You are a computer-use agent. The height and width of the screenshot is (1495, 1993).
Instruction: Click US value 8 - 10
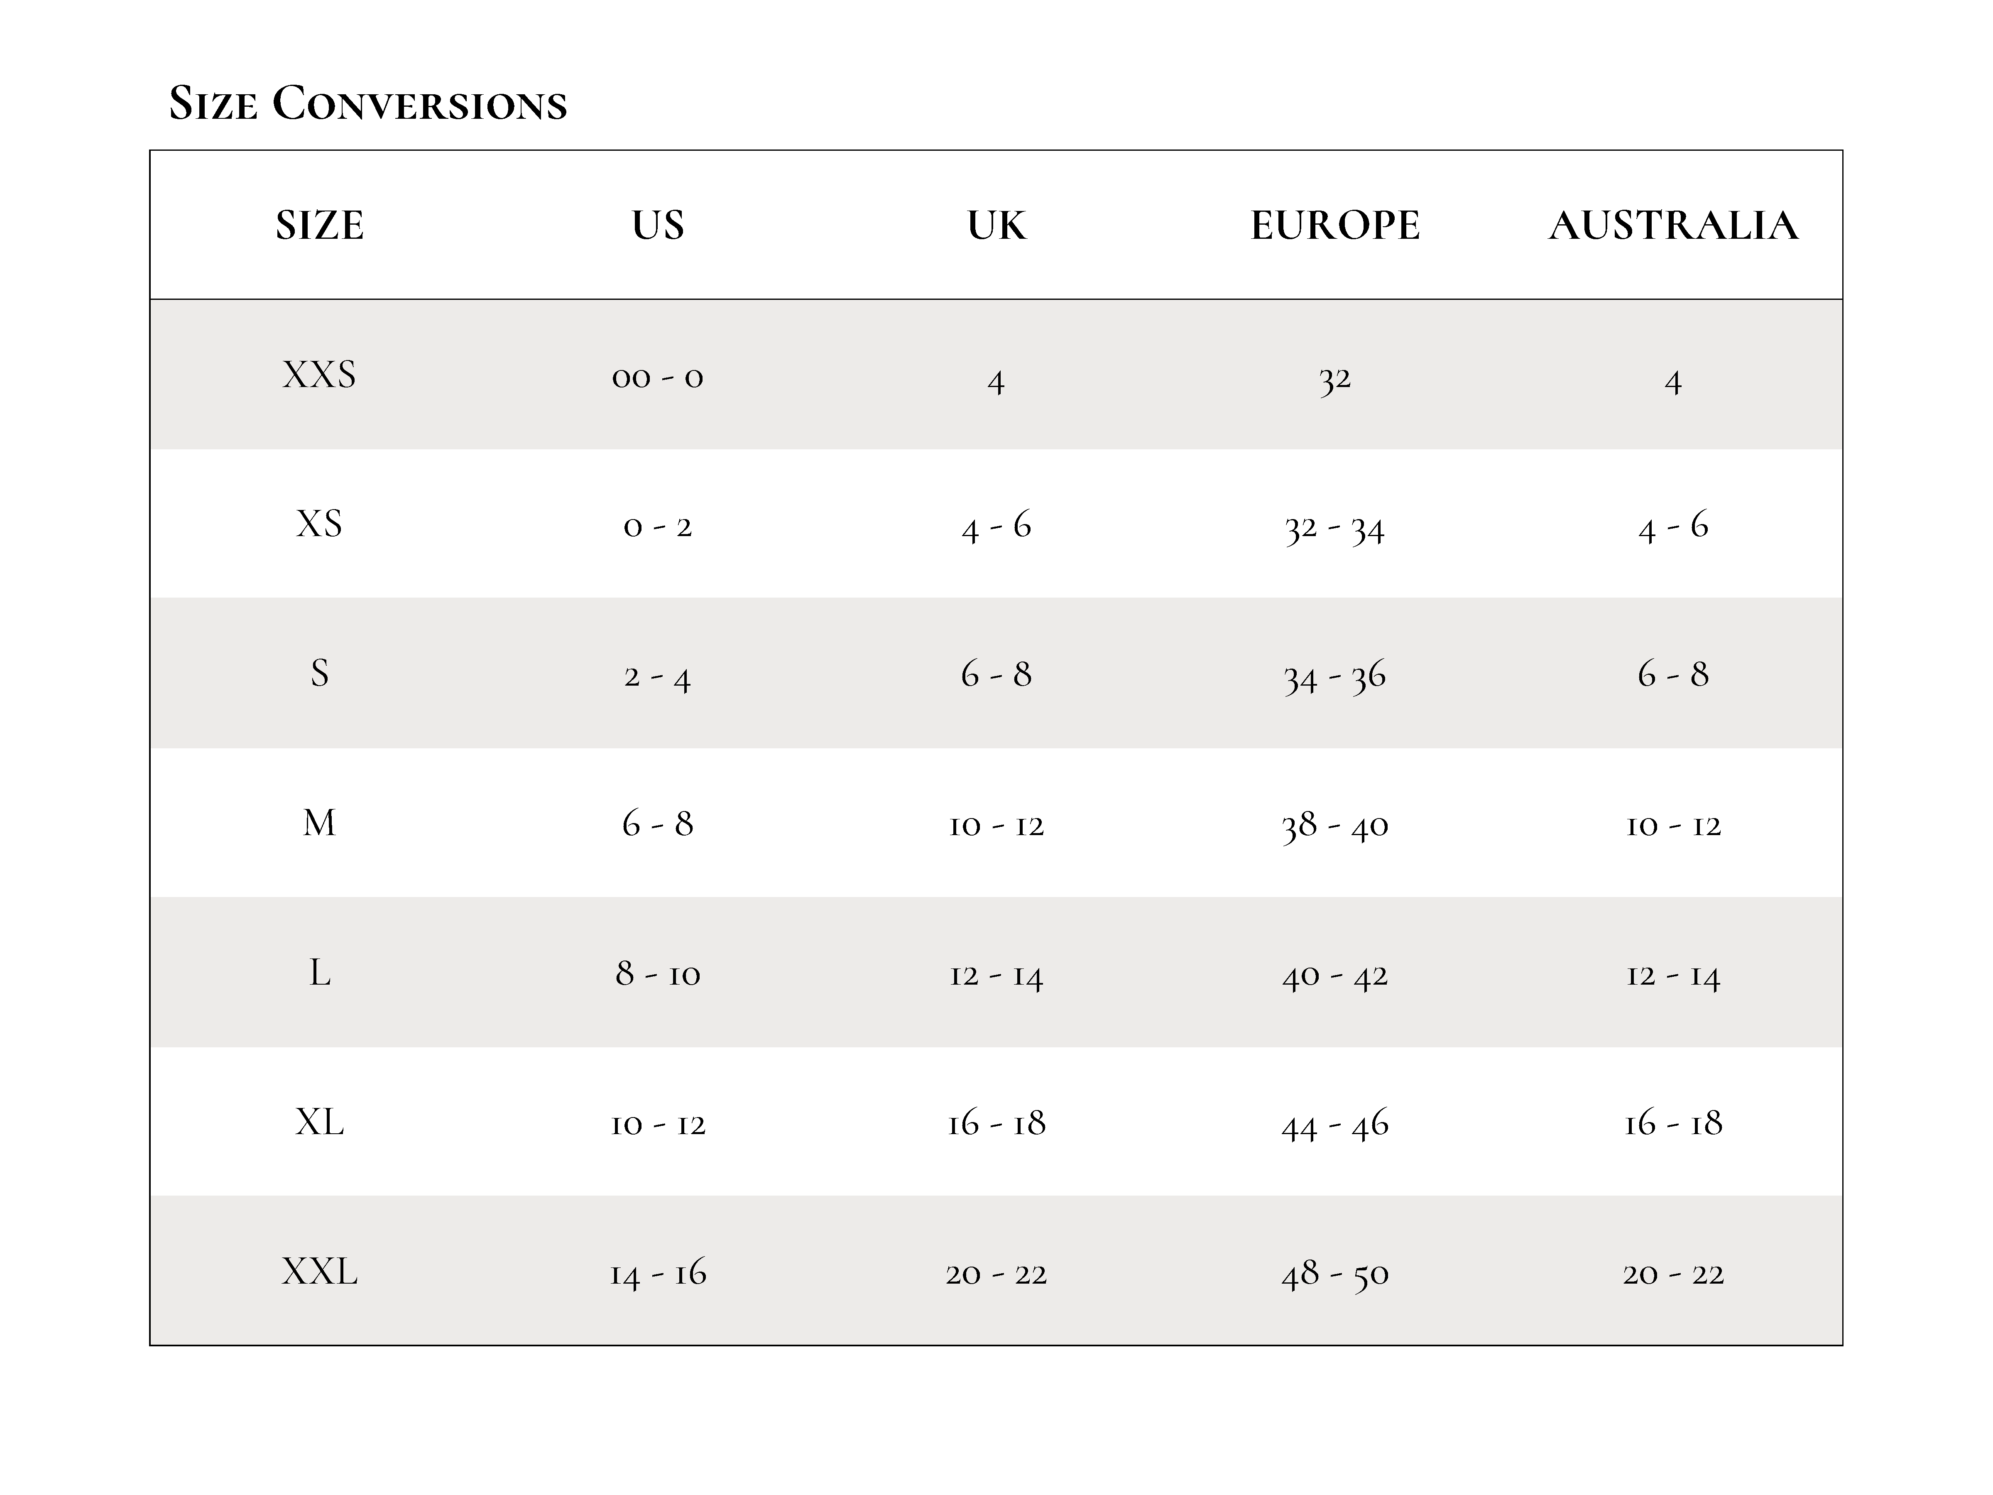pos(658,974)
